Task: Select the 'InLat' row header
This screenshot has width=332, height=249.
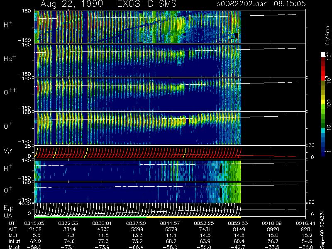Action: (14, 241)
